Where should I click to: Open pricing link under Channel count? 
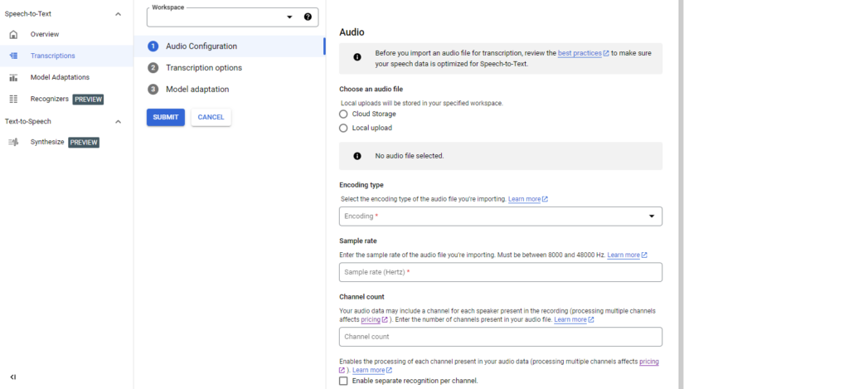(371, 319)
